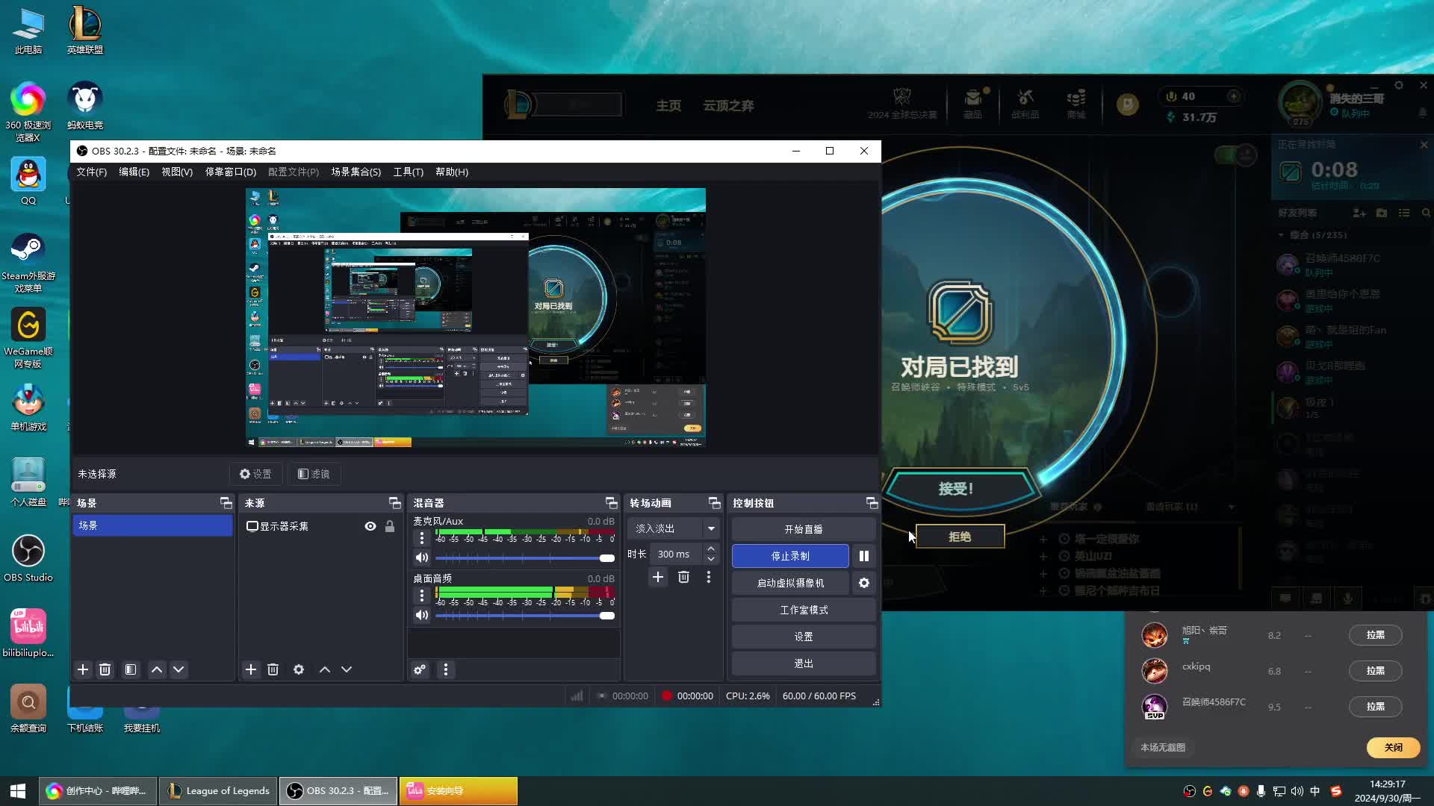Pop out the Audio Mixer dock

pyautogui.click(x=612, y=503)
